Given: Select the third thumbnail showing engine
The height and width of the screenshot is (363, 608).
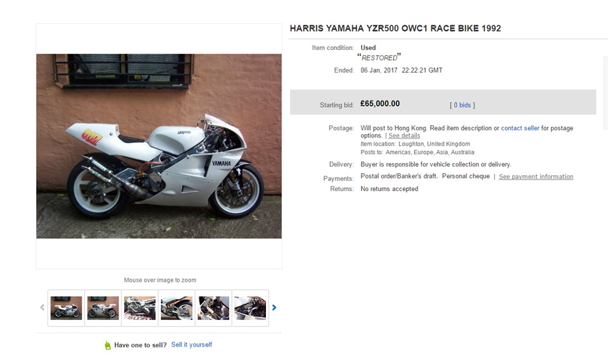Looking at the screenshot, I should pos(139,308).
